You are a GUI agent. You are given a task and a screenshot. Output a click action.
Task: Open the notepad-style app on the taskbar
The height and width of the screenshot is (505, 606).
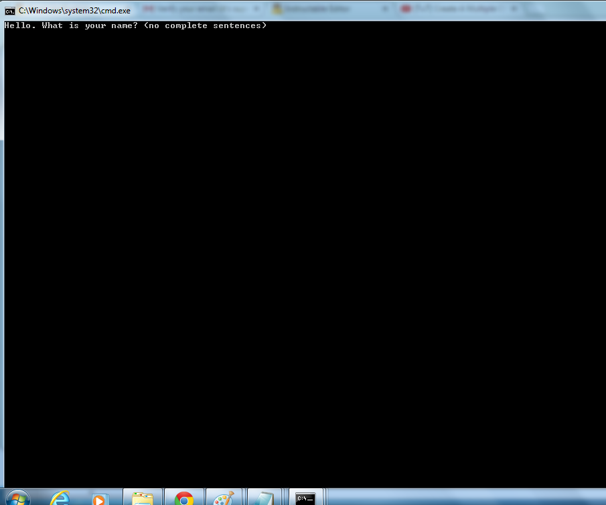coord(264,498)
